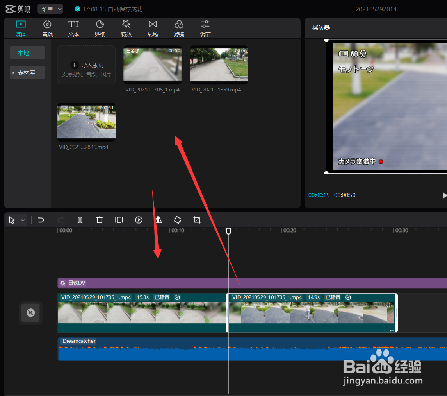Split the clip at playhead
This screenshot has width=447, height=396.
click(x=80, y=220)
